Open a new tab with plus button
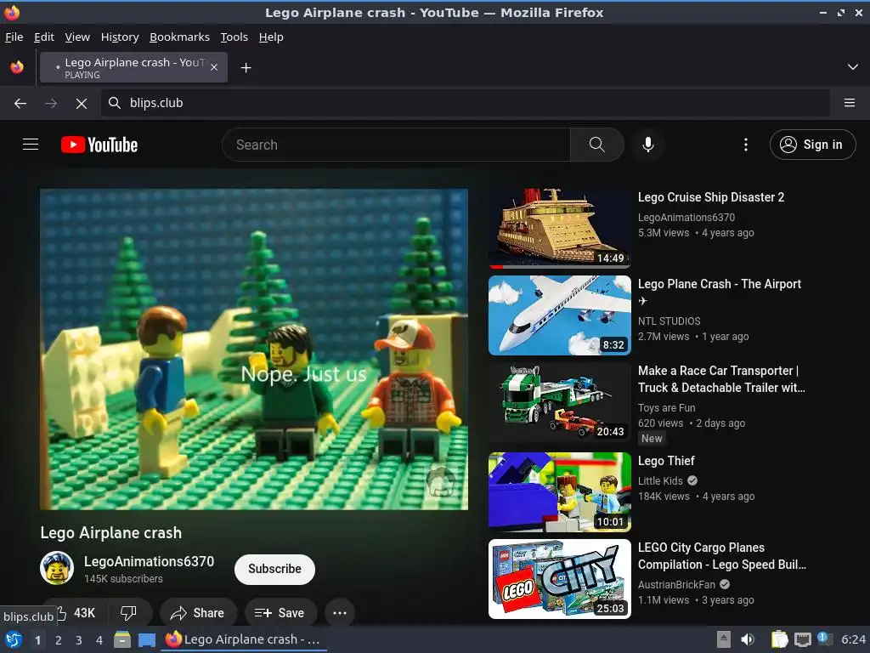 point(246,68)
